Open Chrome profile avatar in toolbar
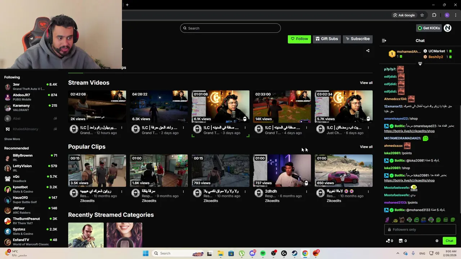Screen dimensions: 461x259 point(447,15)
